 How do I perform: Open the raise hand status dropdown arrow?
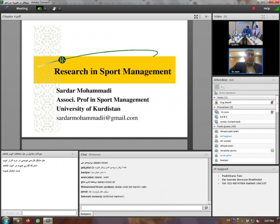(59, 8)
